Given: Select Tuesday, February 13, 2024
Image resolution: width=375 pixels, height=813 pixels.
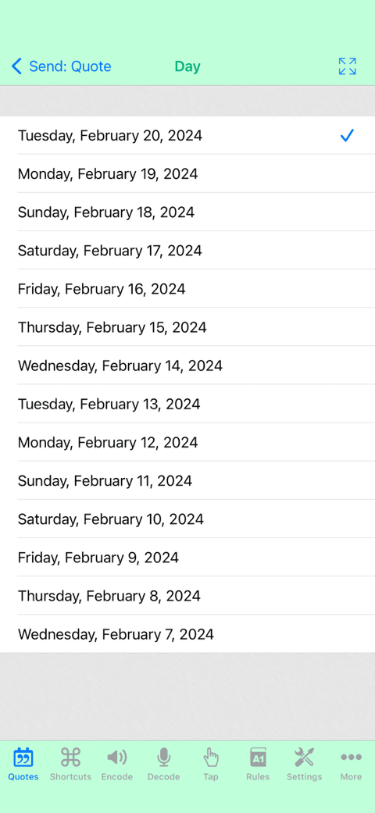Looking at the screenshot, I should click(187, 404).
